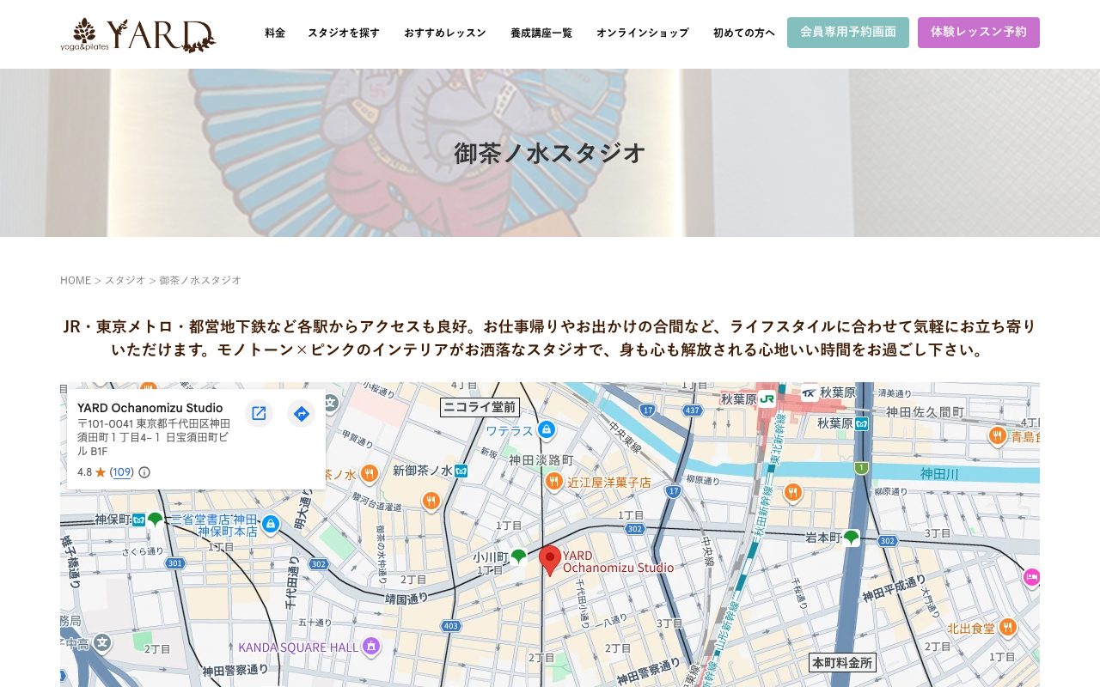Open the オンラインショップ menu item

[643, 33]
